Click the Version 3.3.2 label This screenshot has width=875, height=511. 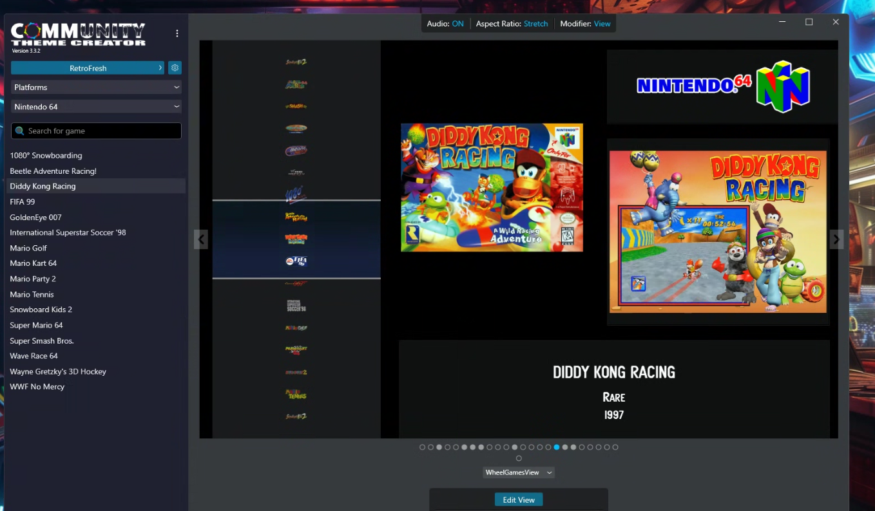pyautogui.click(x=26, y=51)
